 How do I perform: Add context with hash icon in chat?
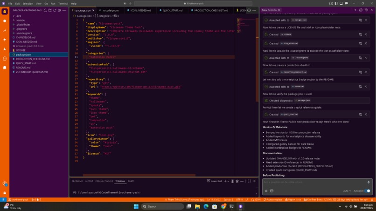tap(266, 191)
